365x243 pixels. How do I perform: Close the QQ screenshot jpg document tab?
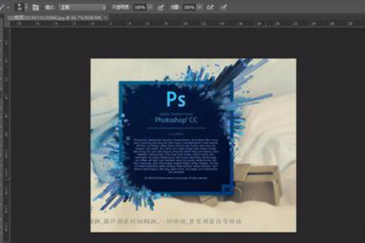pyautogui.click(x=106, y=18)
